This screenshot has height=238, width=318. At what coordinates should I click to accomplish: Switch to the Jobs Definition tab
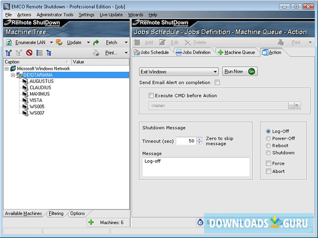(x=193, y=53)
